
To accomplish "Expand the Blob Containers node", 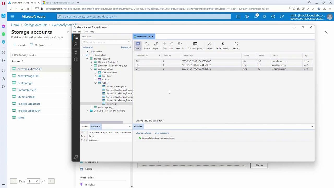I will 96,73.
